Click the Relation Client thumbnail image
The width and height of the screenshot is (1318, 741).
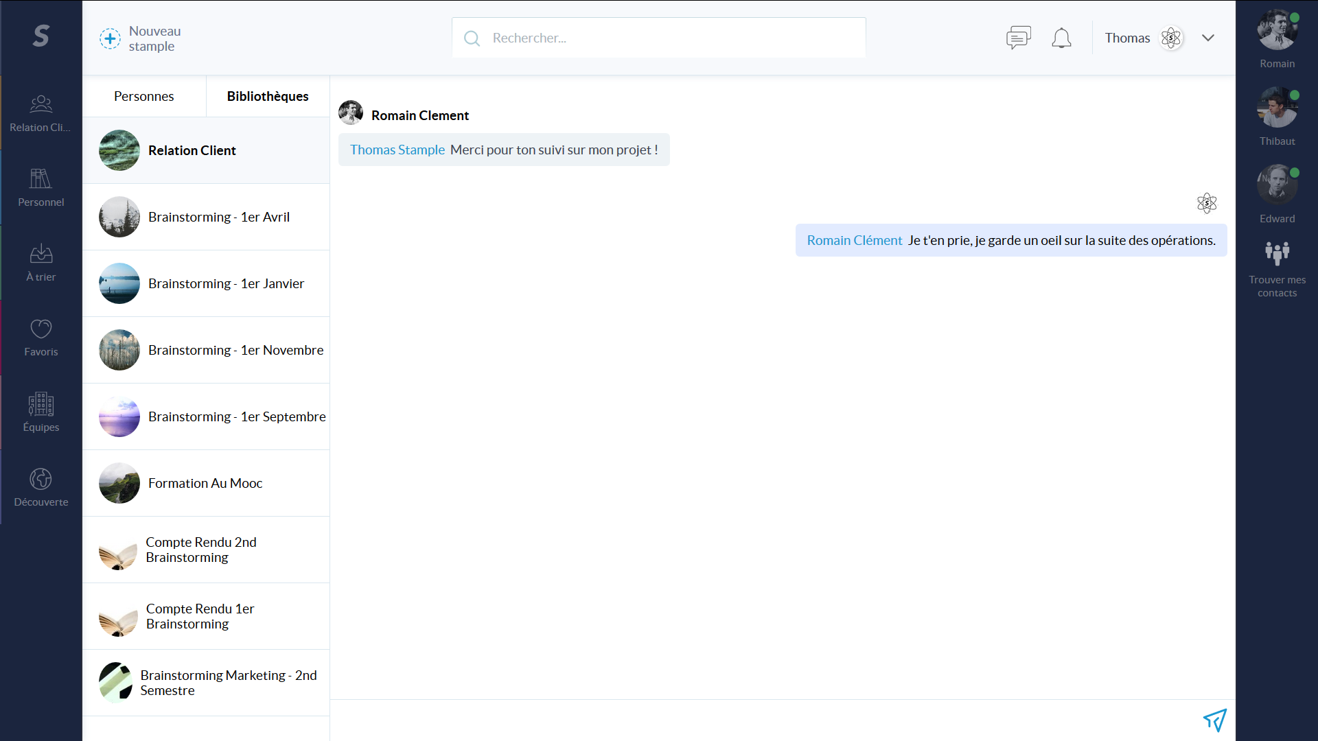[x=119, y=150]
